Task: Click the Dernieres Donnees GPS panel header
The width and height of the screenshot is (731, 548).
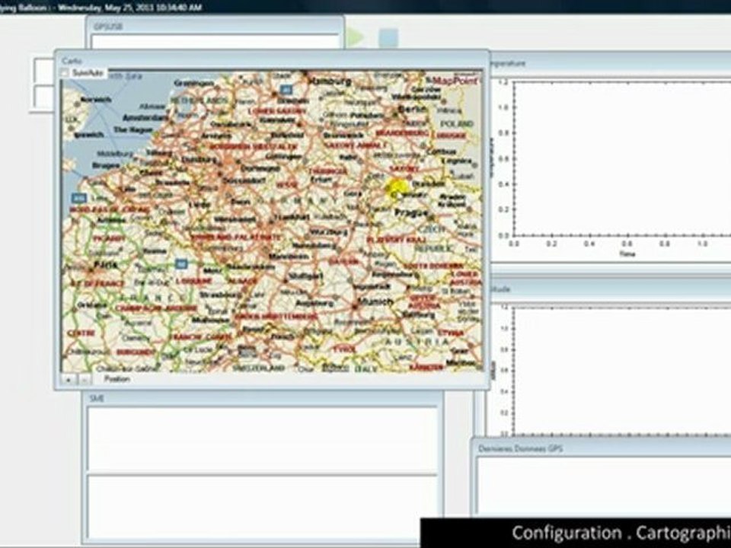Action: (x=602, y=448)
